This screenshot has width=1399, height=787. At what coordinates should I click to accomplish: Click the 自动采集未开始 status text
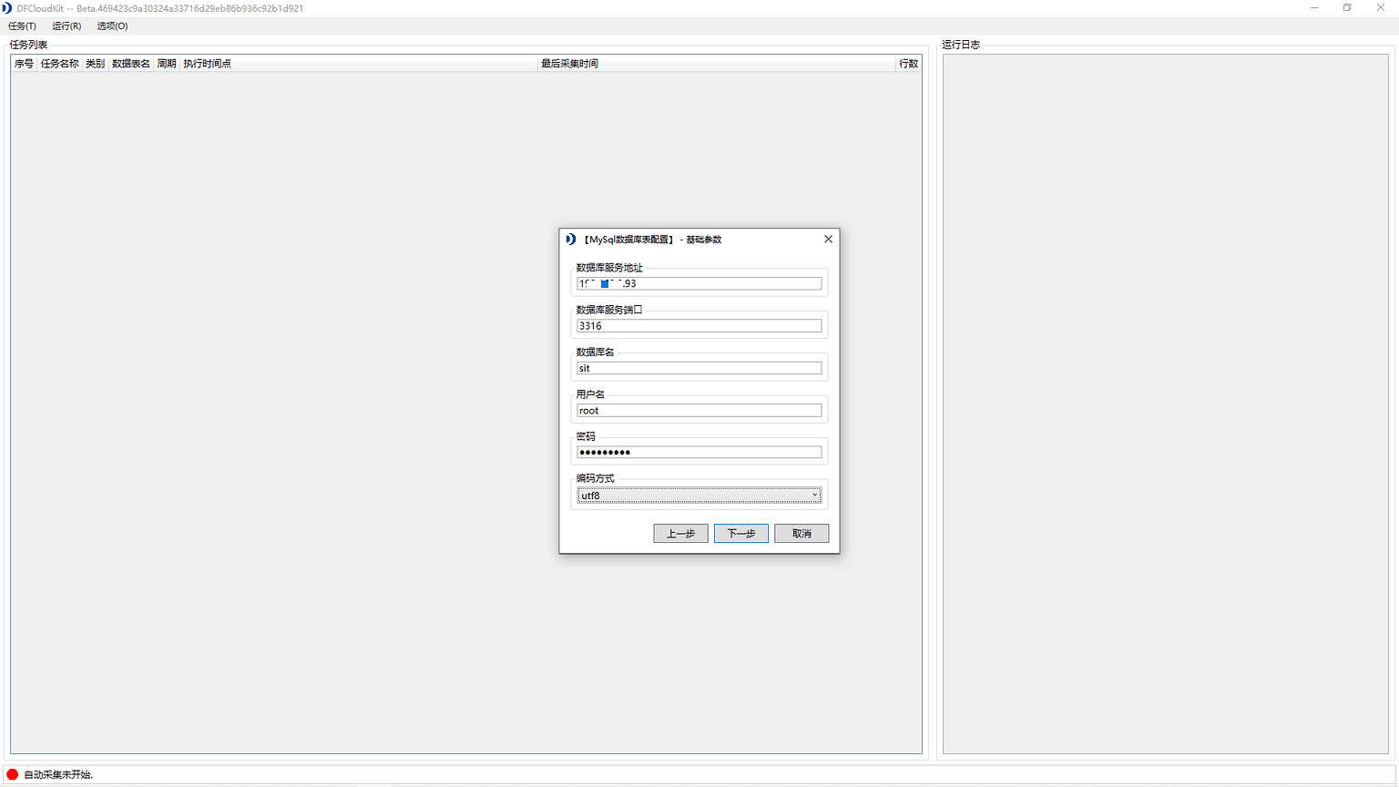click(58, 775)
